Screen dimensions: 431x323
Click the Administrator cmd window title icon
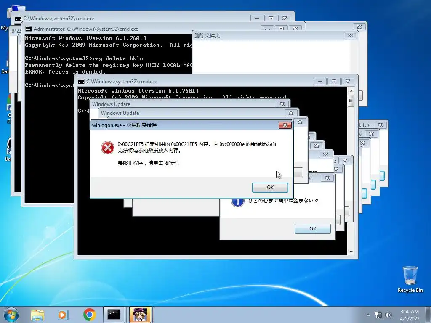(x=29, y=29)
